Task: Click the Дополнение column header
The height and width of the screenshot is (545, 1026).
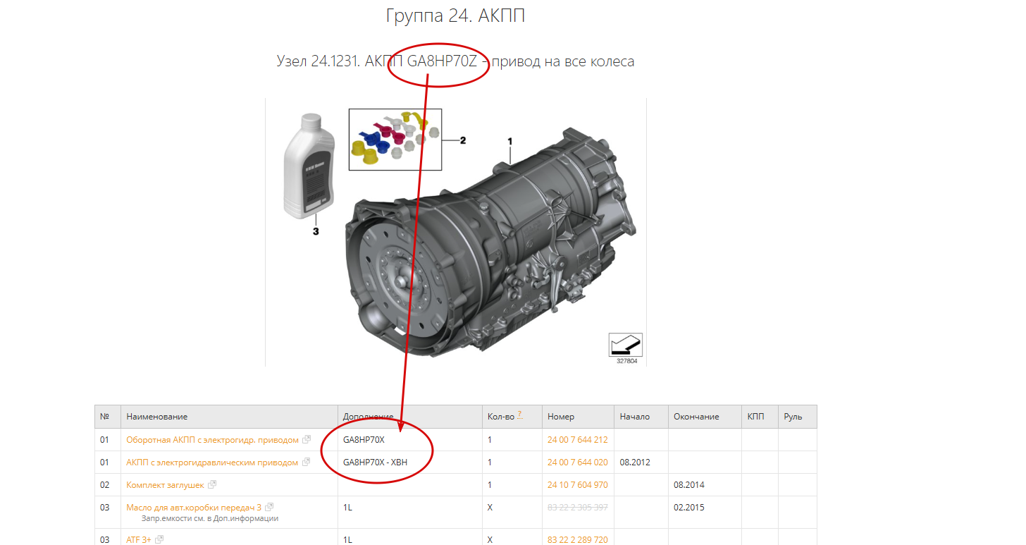Action: [x=410, y=417]
